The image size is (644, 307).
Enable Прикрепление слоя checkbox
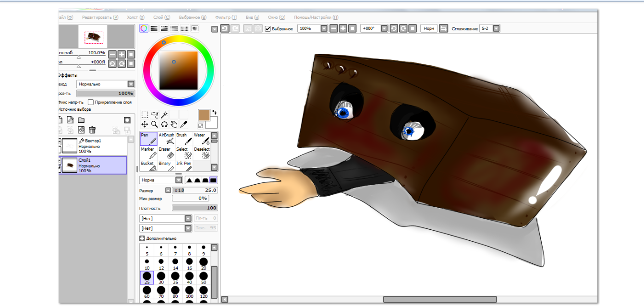pyautogui.click(x=91, y=102)
